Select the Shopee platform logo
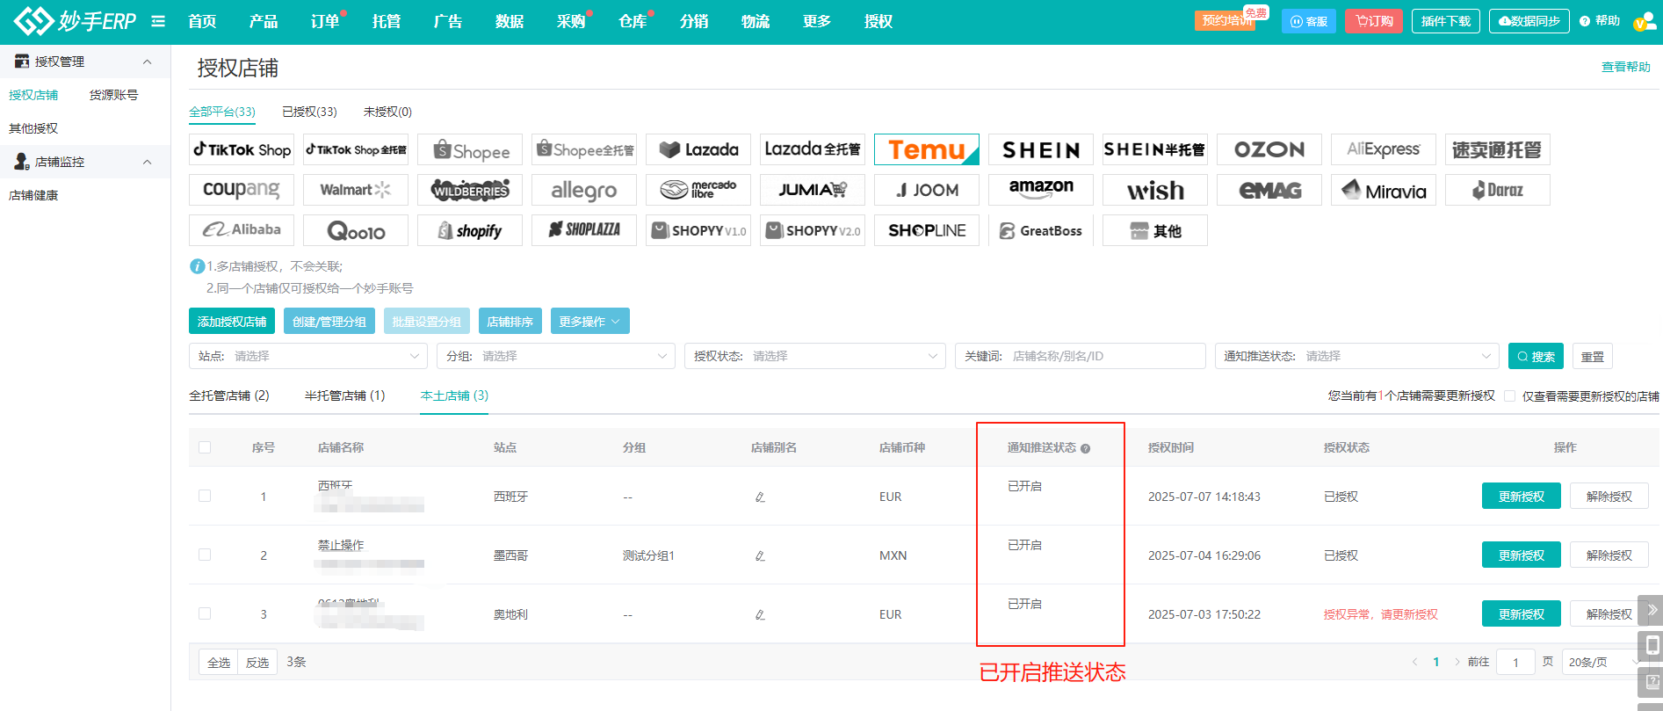This screenshot has width=1663, height=711. [470, 149]
